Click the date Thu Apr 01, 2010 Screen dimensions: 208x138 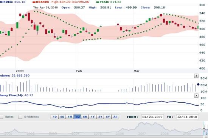[x=45, y=8]
